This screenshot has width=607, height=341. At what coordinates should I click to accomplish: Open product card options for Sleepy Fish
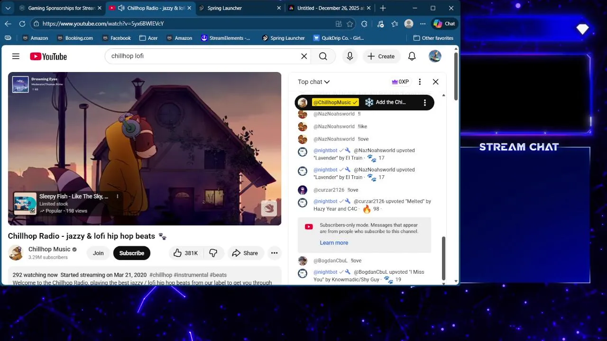[118, 197]
